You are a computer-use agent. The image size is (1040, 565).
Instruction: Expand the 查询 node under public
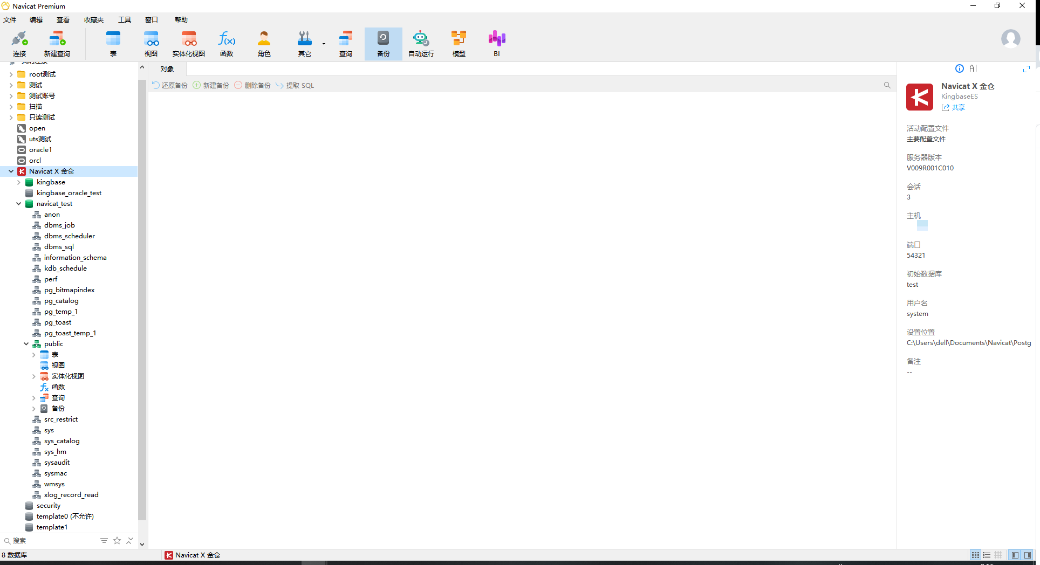(34, 398)
